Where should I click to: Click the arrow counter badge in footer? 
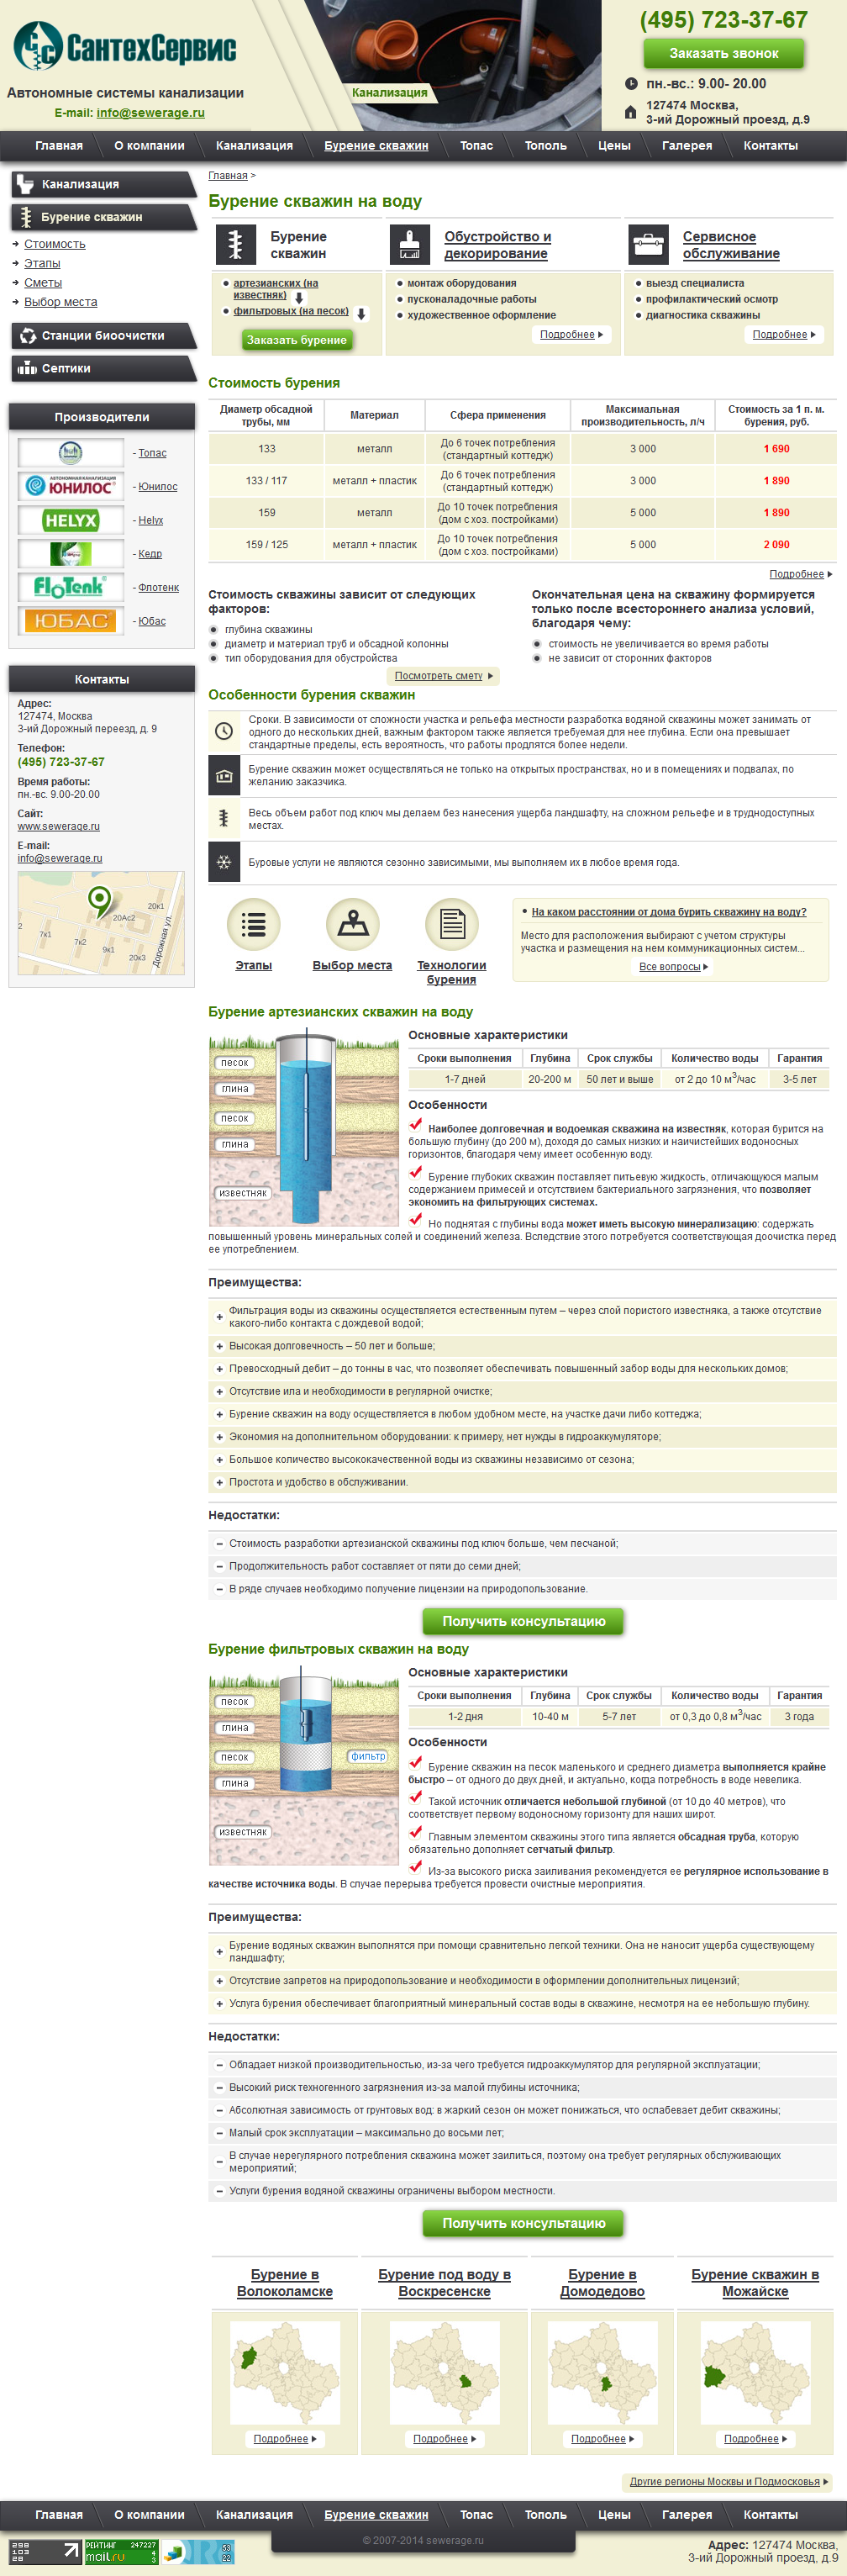click(x=45, y=2551)
